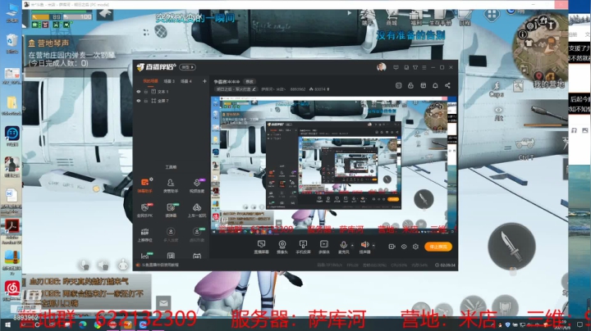Click the microphone icon in the bottom bar
The width and height of the screenshot is (591, 331).
343,247
